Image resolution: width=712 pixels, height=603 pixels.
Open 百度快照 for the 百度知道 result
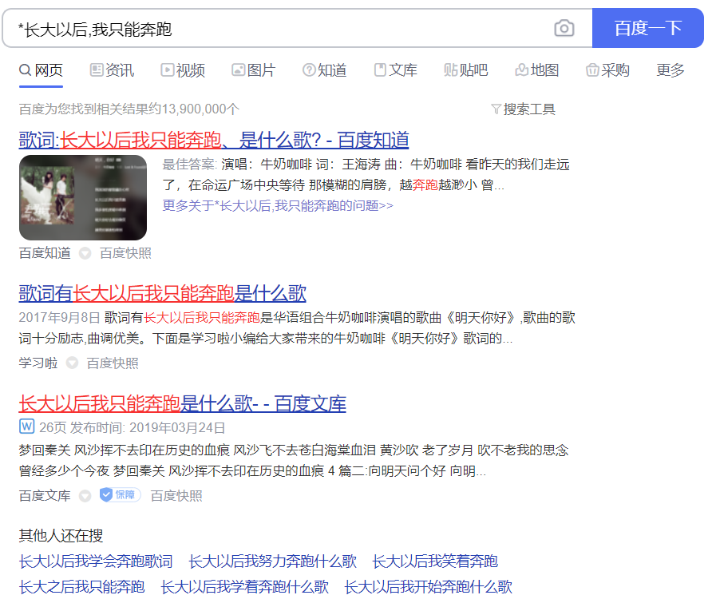pos(125,253)
